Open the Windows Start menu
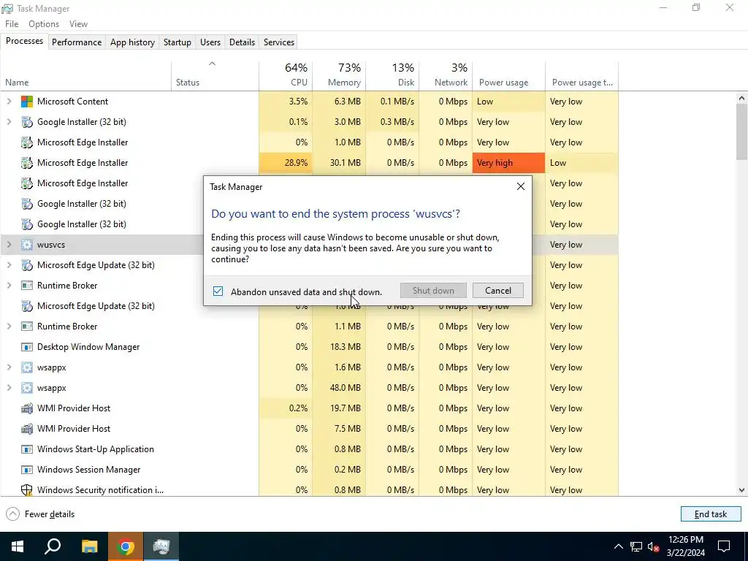Image resolution: width=748 pixels, height=561 pixels. [18, 546]
